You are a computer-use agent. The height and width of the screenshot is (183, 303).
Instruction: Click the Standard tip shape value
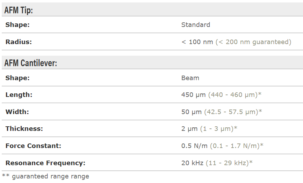pos(196,25)
